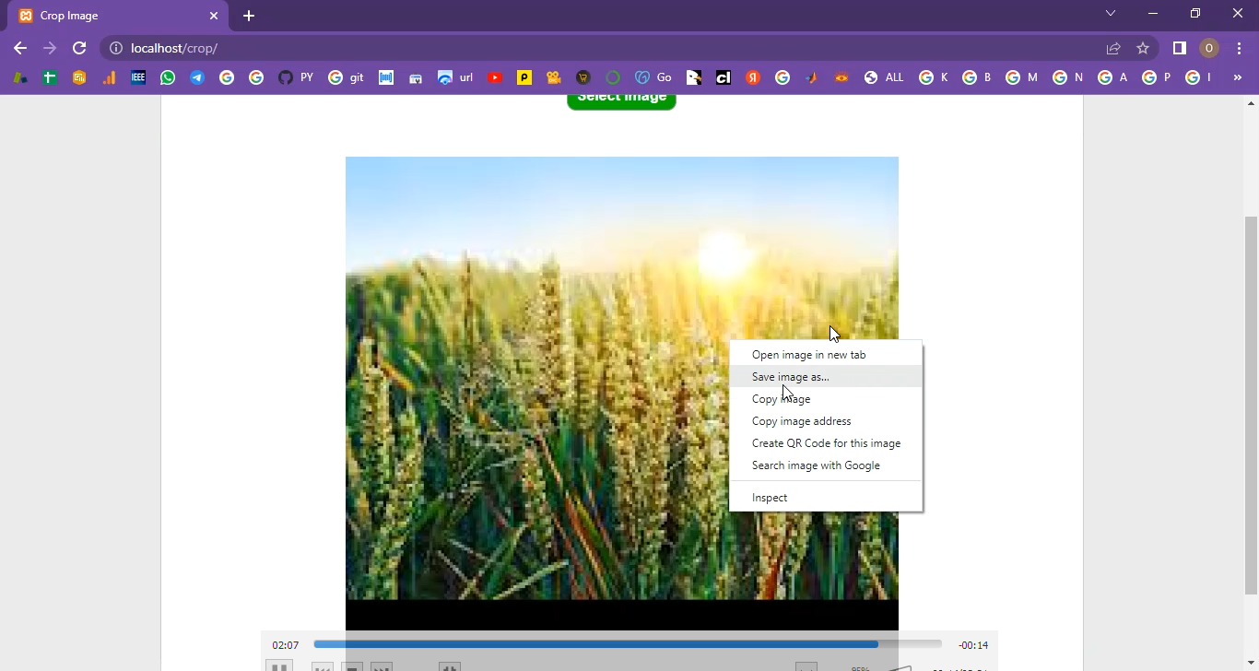Open a new browser tab
The width and height of the screenshot is (1259, 671).
[249, 16]
